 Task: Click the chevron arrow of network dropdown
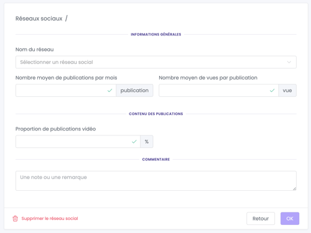click(x=289, y=62)
